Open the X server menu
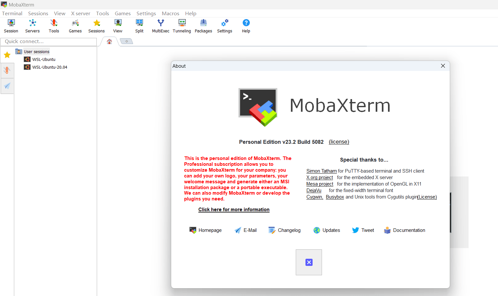The image size is (498, 296). point(81,13)
